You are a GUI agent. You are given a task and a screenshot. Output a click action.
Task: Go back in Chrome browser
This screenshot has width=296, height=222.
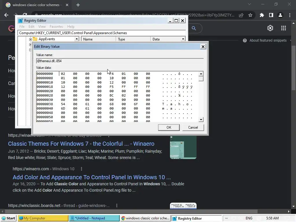coord(6,15)
